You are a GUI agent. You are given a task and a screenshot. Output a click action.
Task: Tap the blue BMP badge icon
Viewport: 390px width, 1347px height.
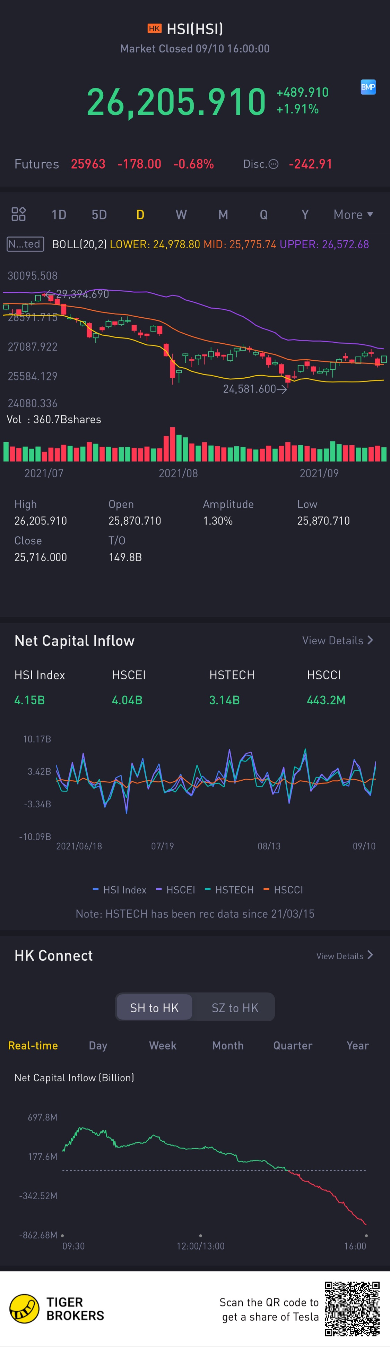click(368, 87)
